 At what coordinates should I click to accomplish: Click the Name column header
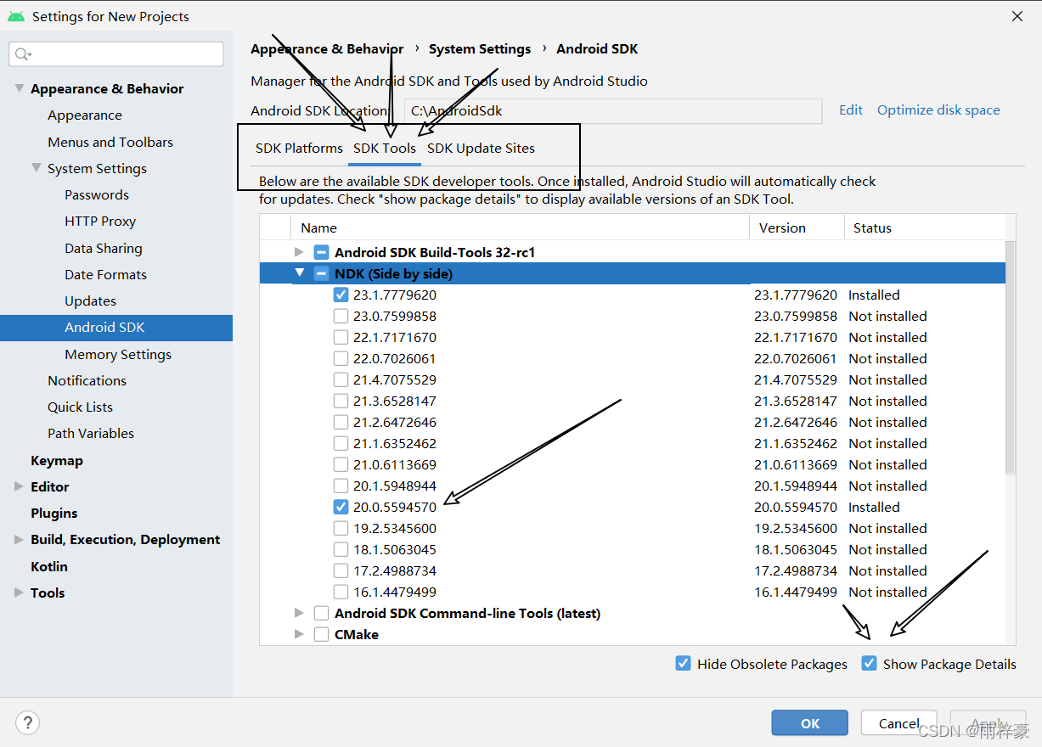(521, 227)
